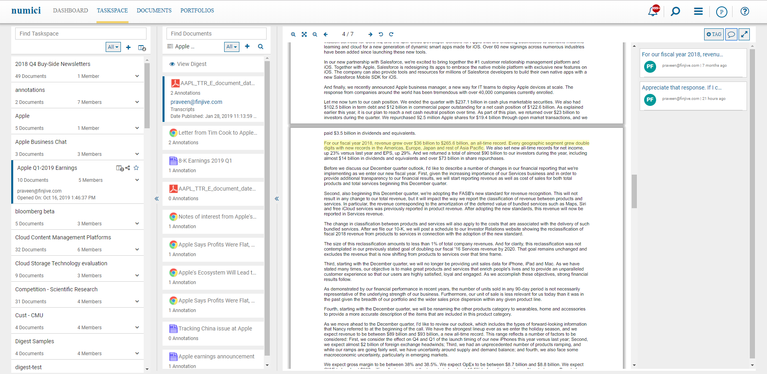Open the notifications bell
Viewport: 767px width, 374px height.
click(653, 11)
